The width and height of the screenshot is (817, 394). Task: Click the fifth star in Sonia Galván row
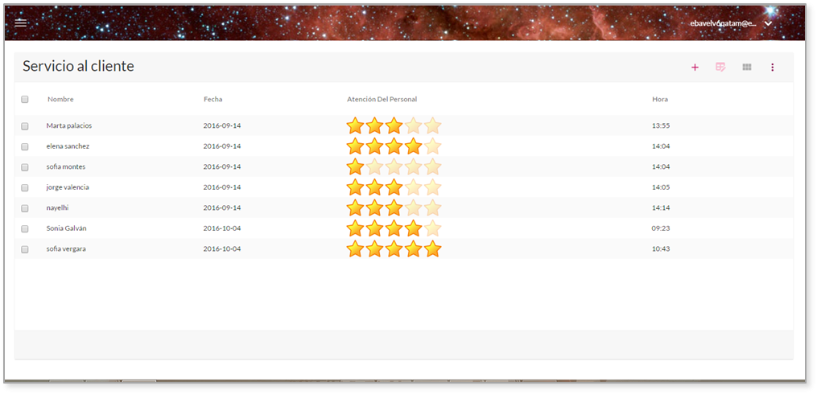click(432, 228)
